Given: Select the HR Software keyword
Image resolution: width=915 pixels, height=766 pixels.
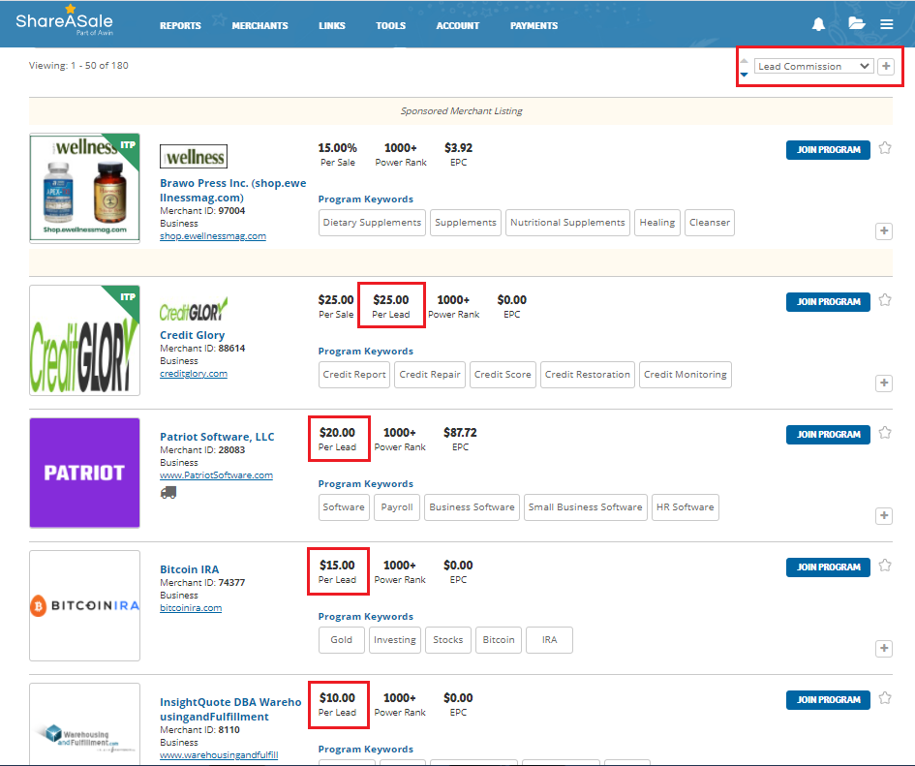Looking at the screenshot, I should tap(686, 506).
